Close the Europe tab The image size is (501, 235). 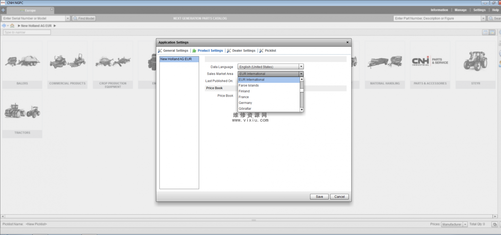tap(52, 9)
